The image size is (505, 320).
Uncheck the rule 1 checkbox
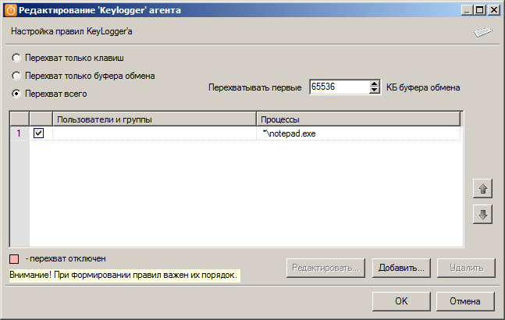(39, 133)
